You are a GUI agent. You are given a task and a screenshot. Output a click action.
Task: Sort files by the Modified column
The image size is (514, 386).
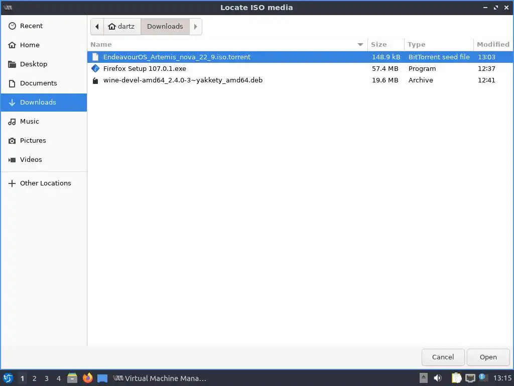click(493, 44)
